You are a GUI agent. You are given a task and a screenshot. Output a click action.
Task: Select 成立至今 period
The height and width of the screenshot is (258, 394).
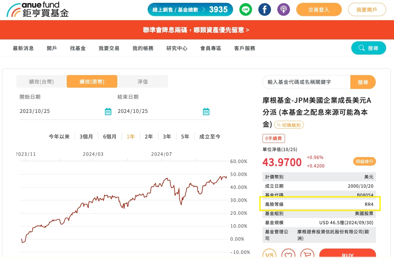(210, 137)
